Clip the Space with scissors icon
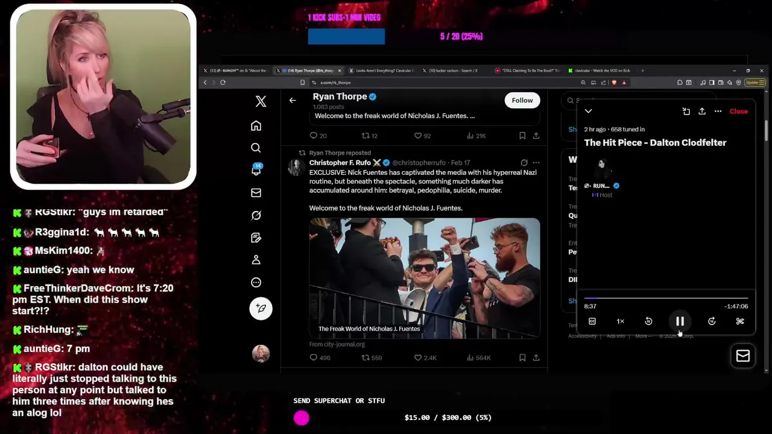The image size is (772, 434). coord(740,321)
